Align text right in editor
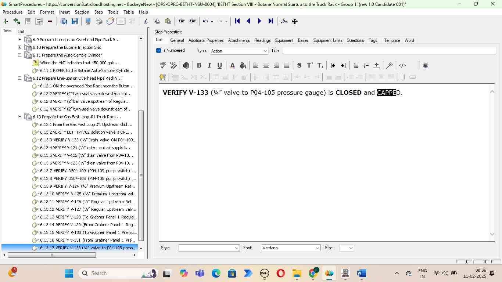Viewport: 502px width, 282px height. pyautogui.click(x=276, y=65)
